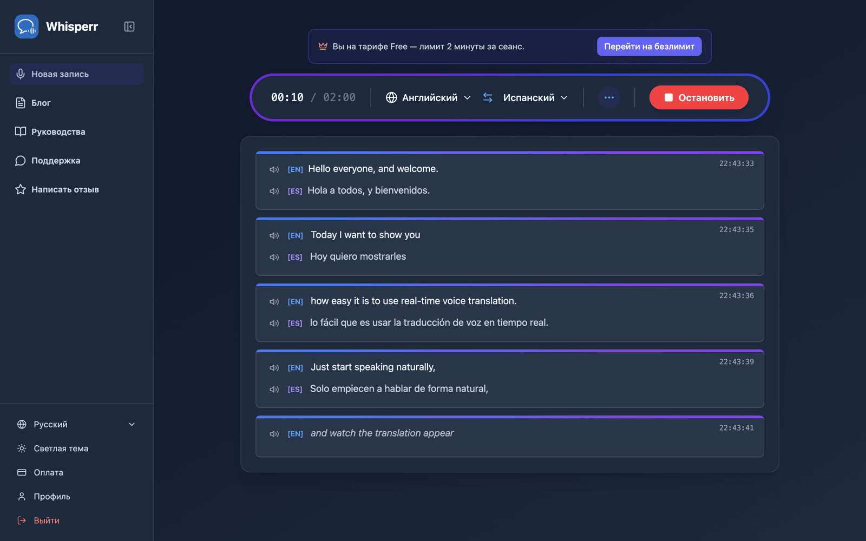866x541 pixels.
Task: Expand the chevron next to Русский
Action: click(132, 424)
